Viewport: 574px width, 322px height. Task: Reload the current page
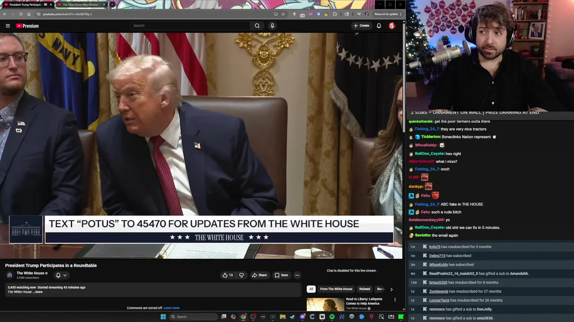tap(21, 14)
